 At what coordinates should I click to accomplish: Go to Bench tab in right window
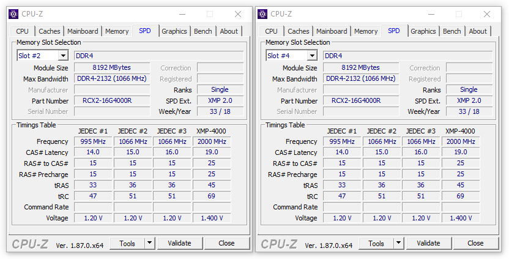[x=452, y=31]
